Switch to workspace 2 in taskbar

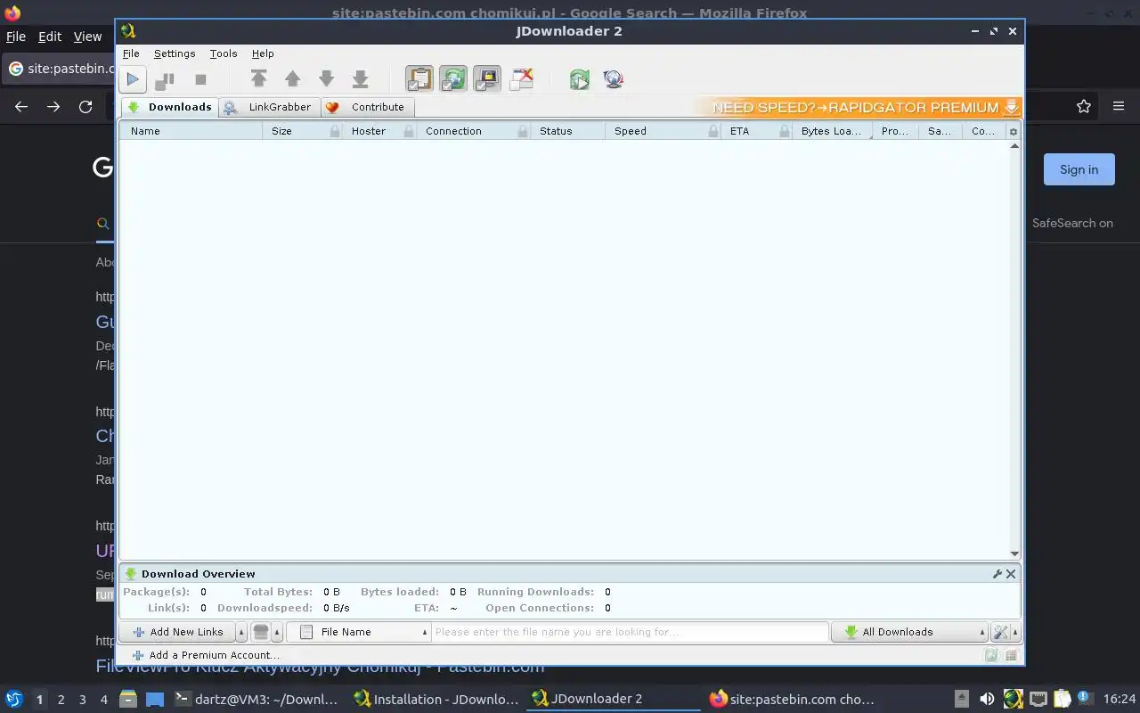coord(61,700)
